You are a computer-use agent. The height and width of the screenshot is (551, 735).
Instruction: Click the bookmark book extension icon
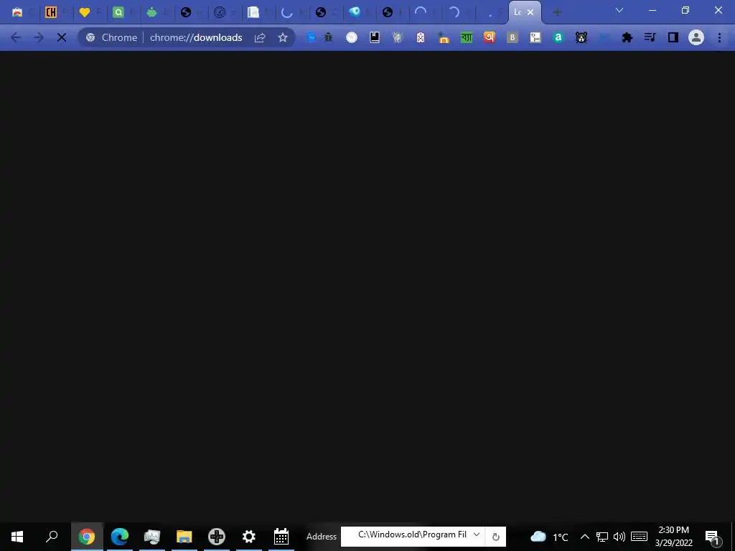[x=375, y=37]
